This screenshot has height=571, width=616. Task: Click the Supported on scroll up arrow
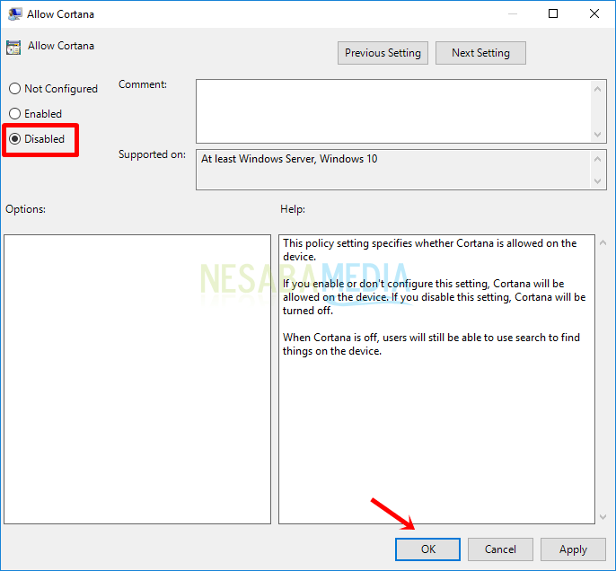[599, 158]
